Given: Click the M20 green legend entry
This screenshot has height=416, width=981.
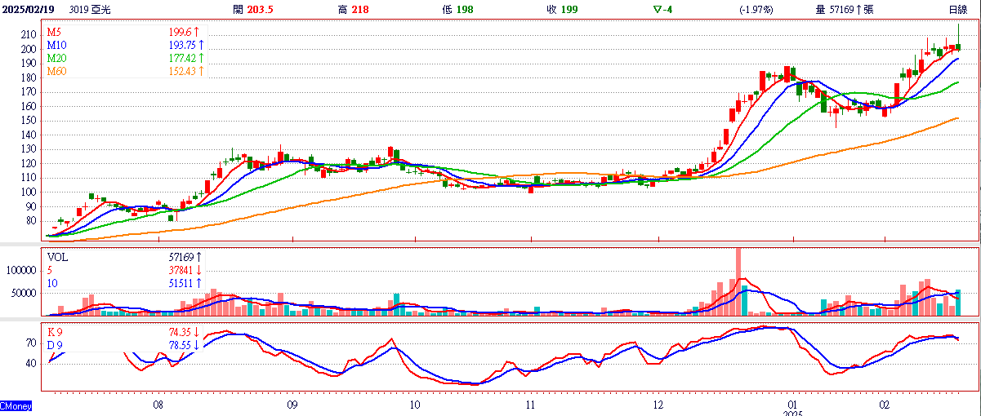Looking at the screenshot, I should (x=56, y=58).
